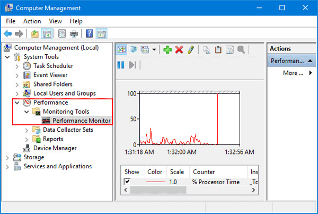Select Event Viewer in the tree
The image size is (318, 214).
(50, 75)
